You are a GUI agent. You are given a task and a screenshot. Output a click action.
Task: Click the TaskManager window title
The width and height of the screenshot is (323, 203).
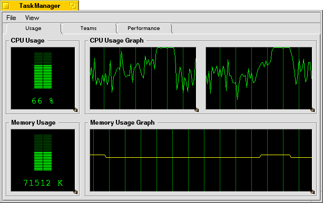40,6
